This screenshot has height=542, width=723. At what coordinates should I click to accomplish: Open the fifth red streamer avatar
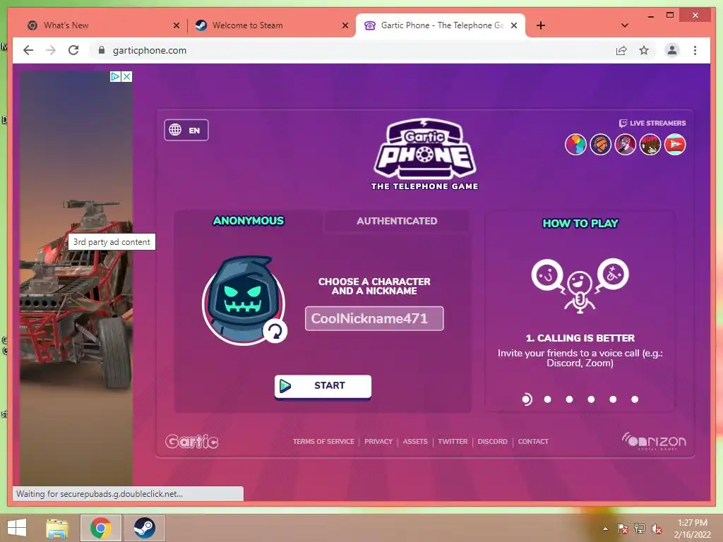675,145
